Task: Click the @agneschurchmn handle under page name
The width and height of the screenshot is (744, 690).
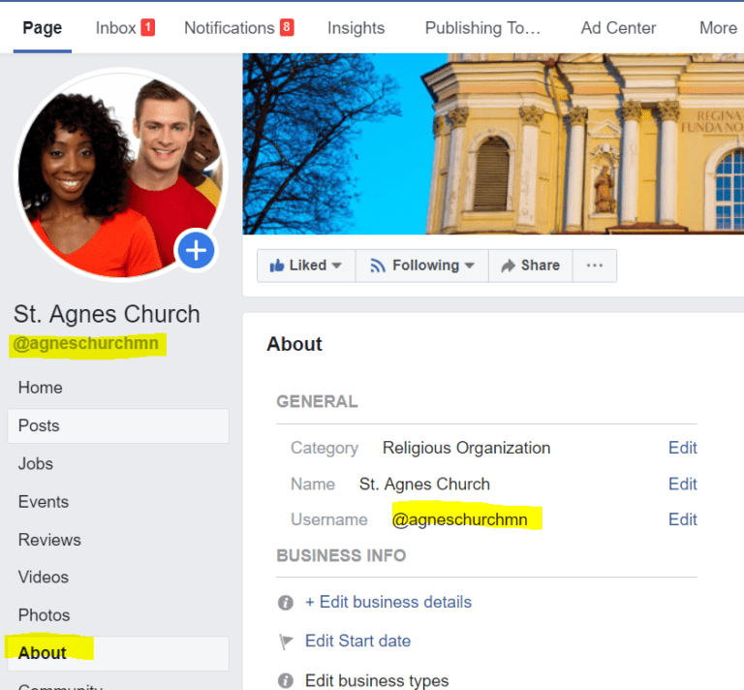Action: point(86,343)
